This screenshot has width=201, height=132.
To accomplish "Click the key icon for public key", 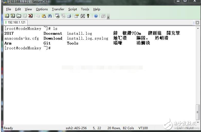I will pyautogui.click(x=88, y=16).
